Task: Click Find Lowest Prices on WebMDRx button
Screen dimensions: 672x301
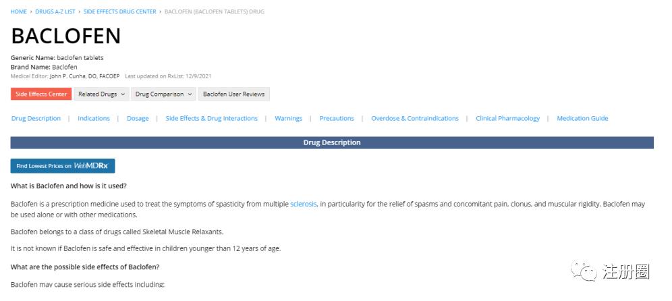Action: (63, 166)
